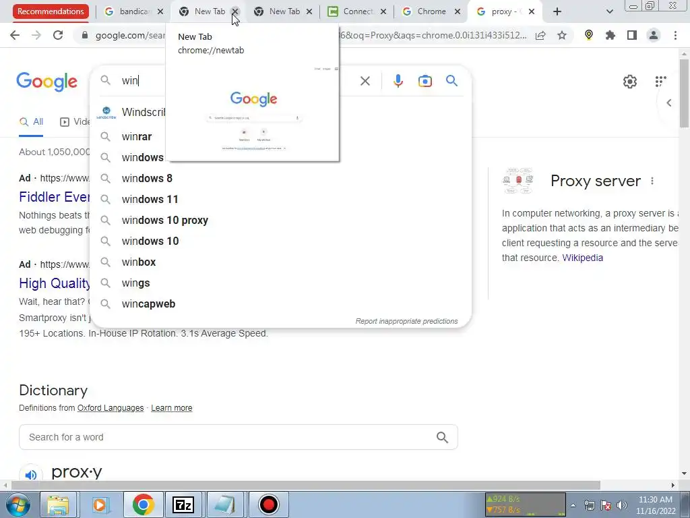This screenshot has height=518, width=690.
Task: Choose the windows 8 suggestion
Action: coord(280,178)
